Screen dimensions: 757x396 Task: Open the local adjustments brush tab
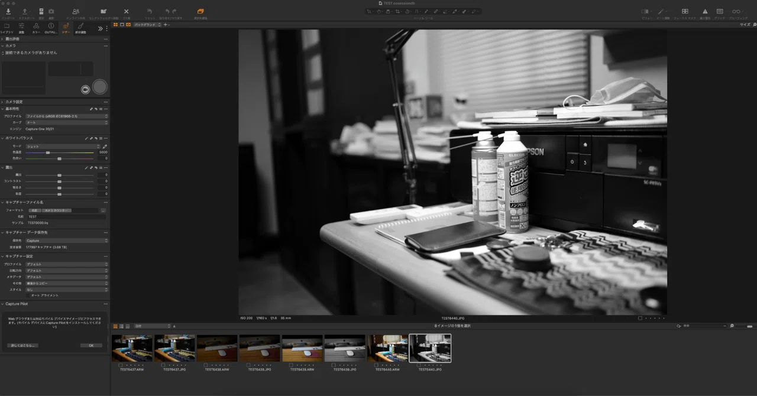(x=80, y=27)
